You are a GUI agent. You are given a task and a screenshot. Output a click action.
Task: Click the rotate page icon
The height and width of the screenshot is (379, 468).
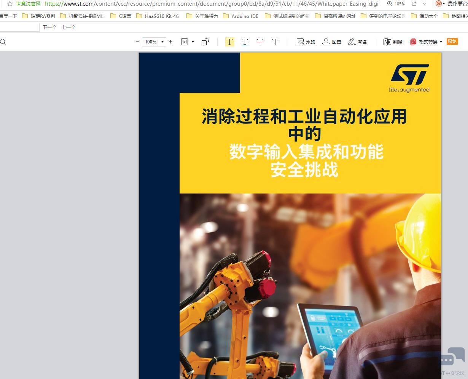205,42
